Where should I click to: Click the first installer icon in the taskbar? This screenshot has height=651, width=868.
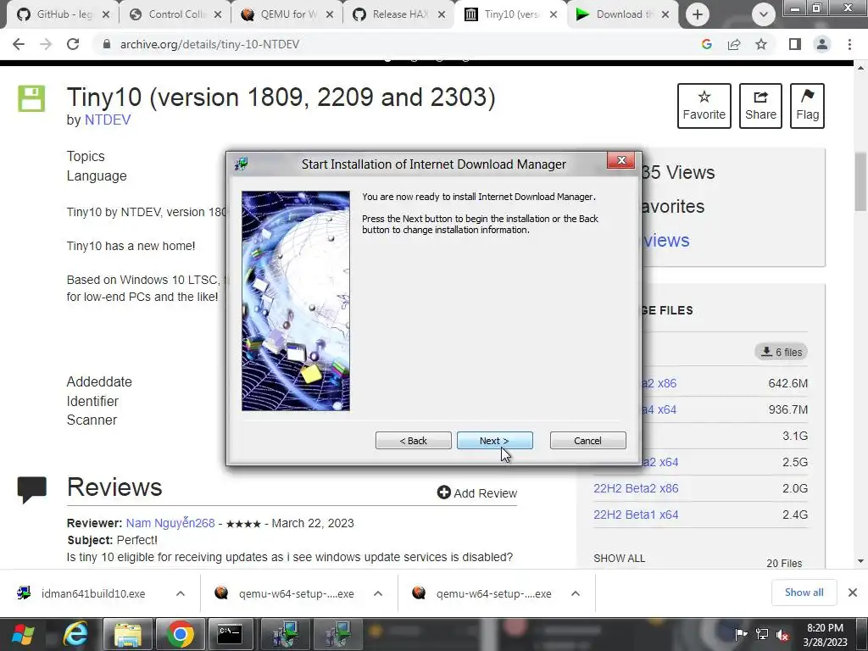tap(285, 634)
